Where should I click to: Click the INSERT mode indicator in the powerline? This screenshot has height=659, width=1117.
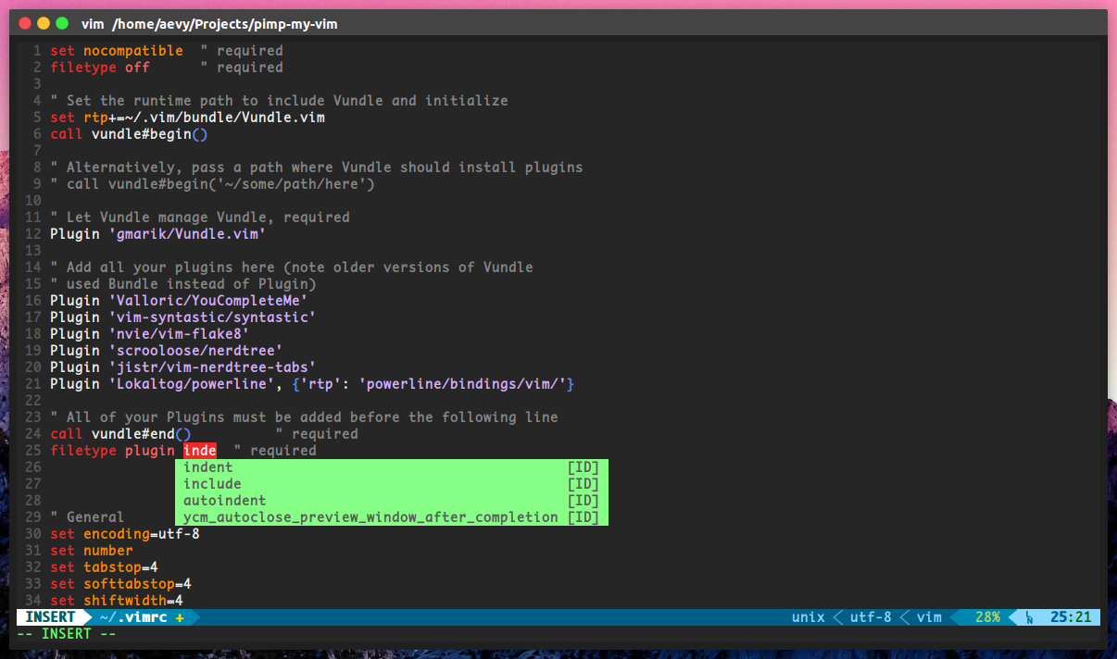tap(50, 616)
